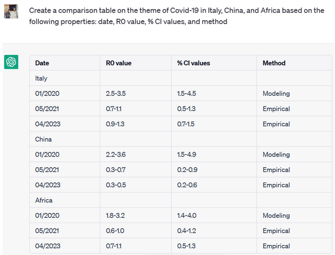
Task: Click Africa's 05/2021 date cell
Action: coord(47,231)
